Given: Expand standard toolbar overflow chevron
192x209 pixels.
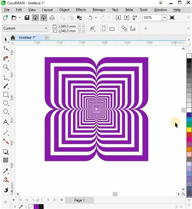Looking at the screenshot, I should pyautogui.click(x=188, y=18).
